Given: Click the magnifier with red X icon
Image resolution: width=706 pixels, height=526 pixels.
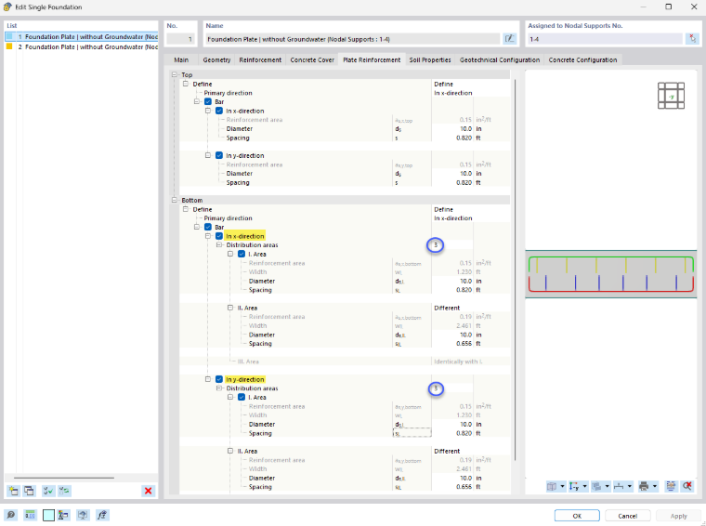Looking at the screenshot, I should [687, 486].
